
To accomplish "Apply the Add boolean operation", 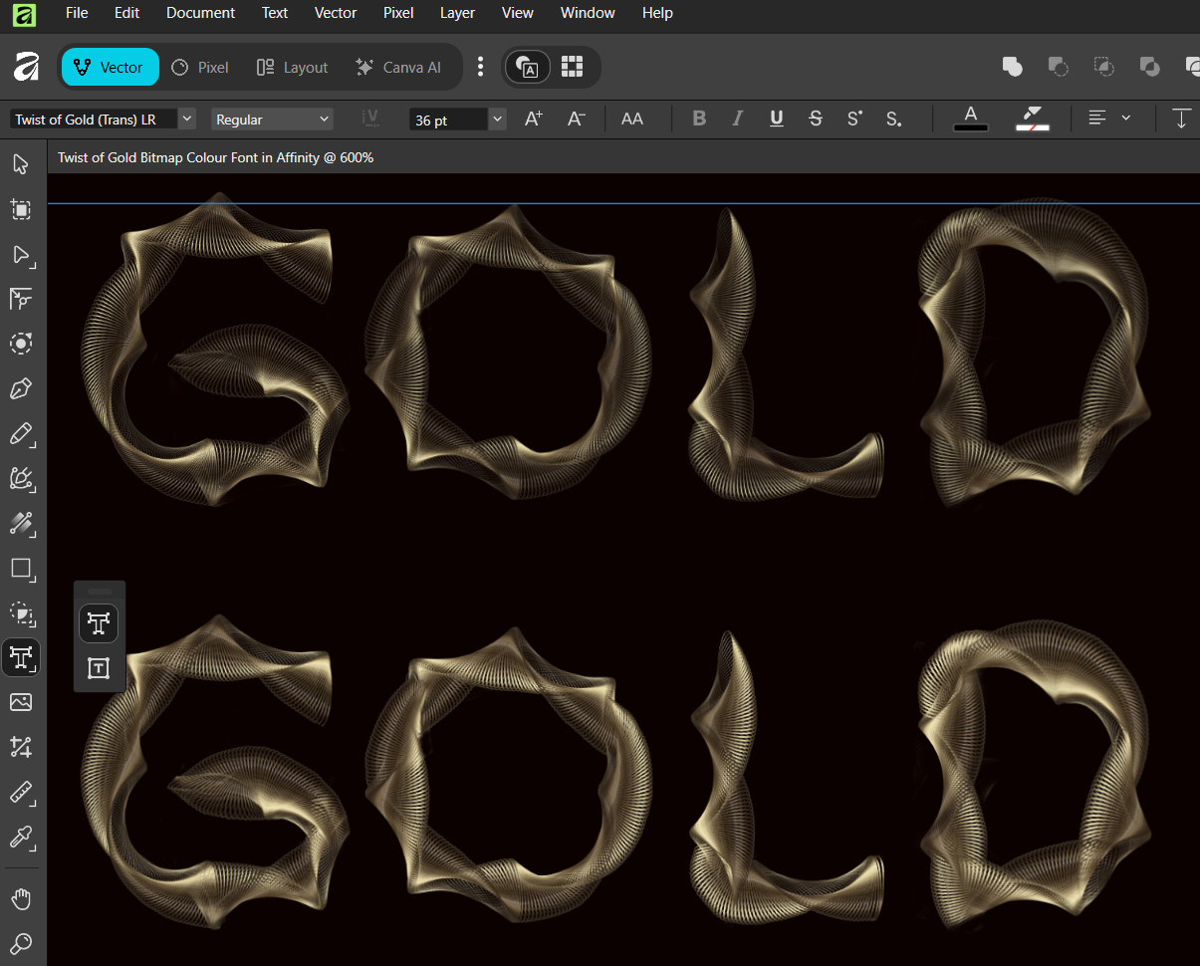I will click(1012, 67).
